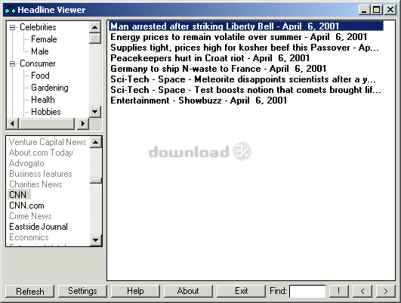Select CNN.com in the source list
Viewport: 401px width, 303px height.
(x=26, y=206)
